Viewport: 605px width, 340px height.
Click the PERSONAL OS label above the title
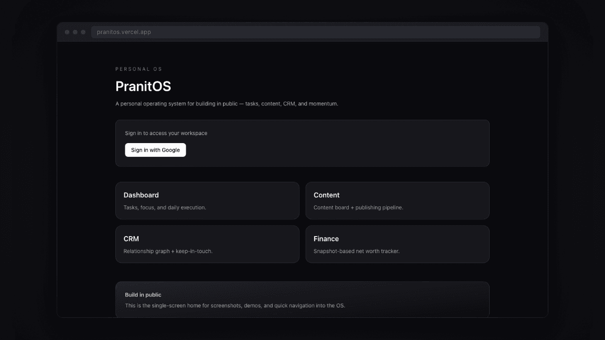coord(138,69)
